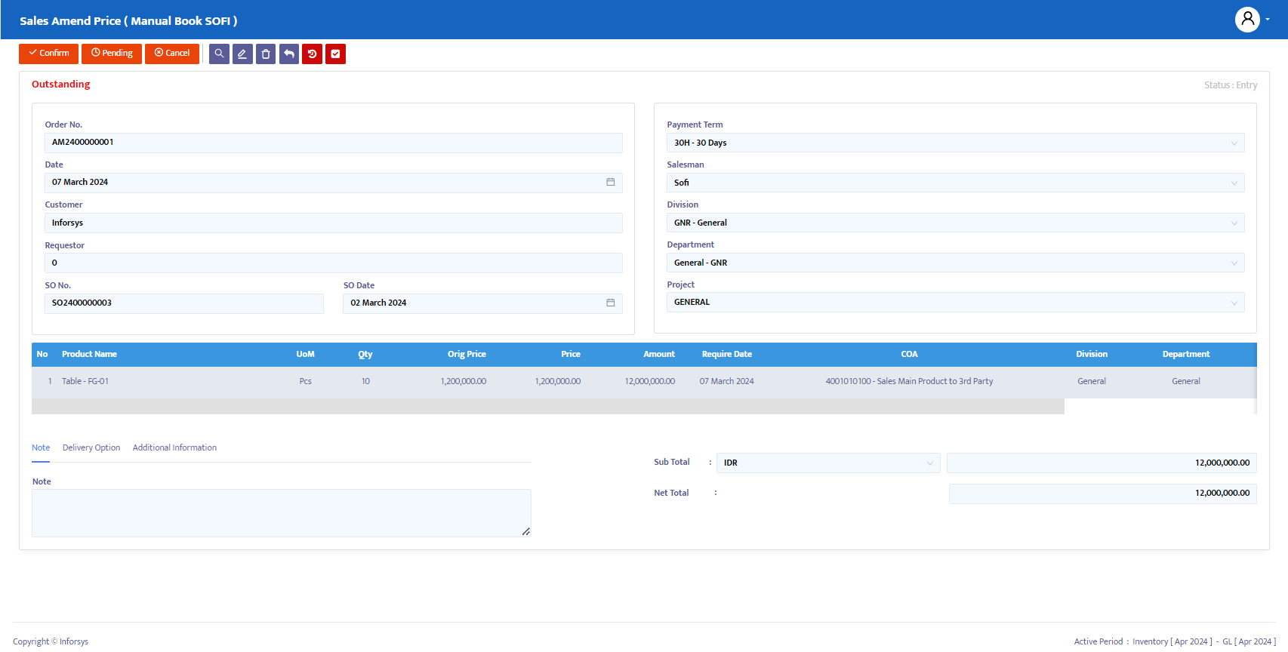1288x652 pixels.
Task: Click the Order No. input field
Action: tap(334, 143)
